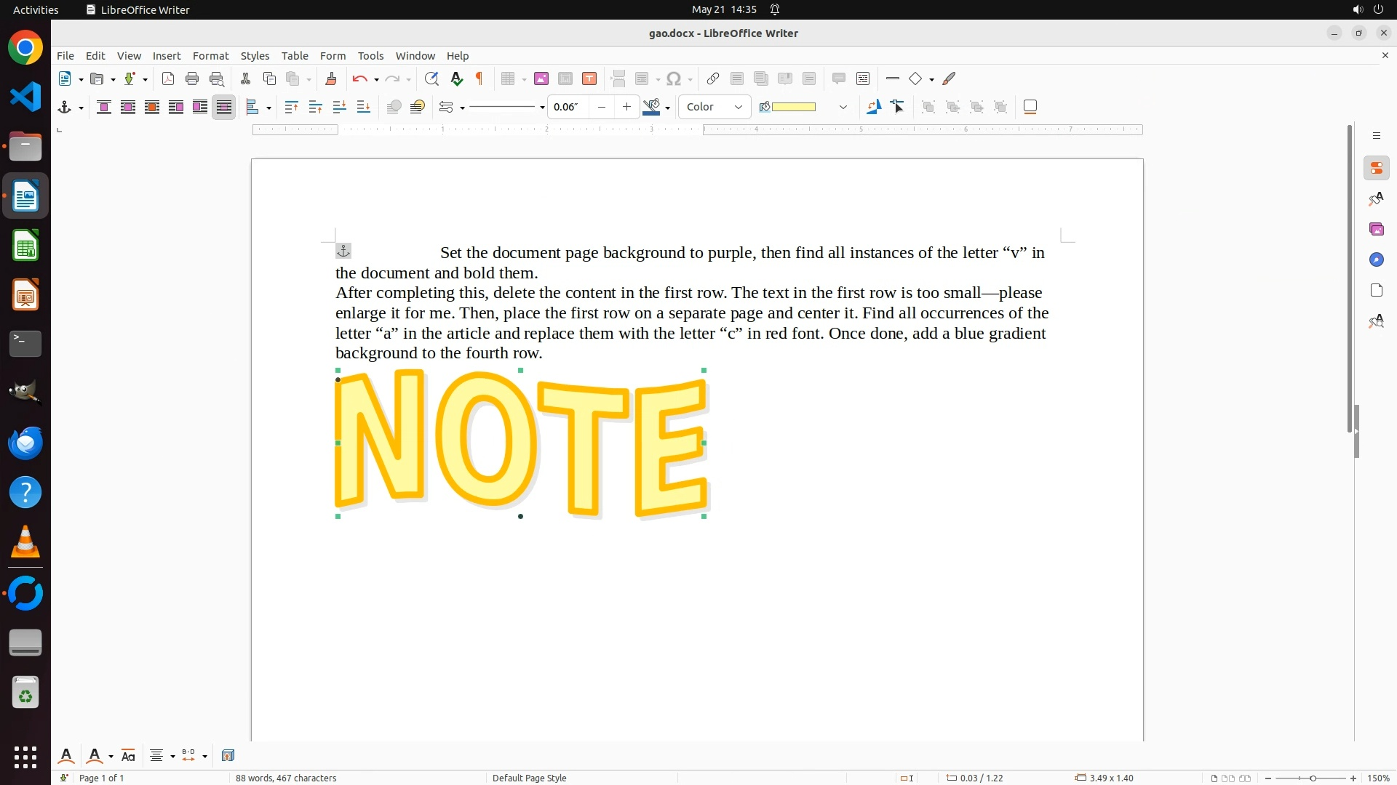Image resolution: width=1397 pixels, height=785 pixels.
Task: Click the Bring to Front arrange icon
Action: pyautogui.click(x=292, y=107)
